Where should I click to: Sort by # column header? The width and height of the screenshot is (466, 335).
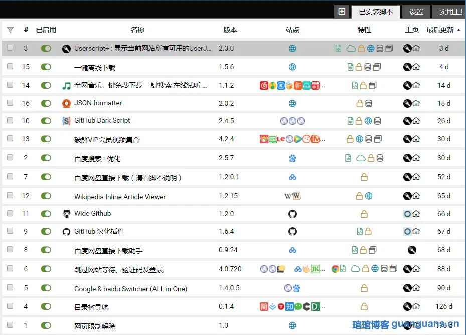click(26, 30)
